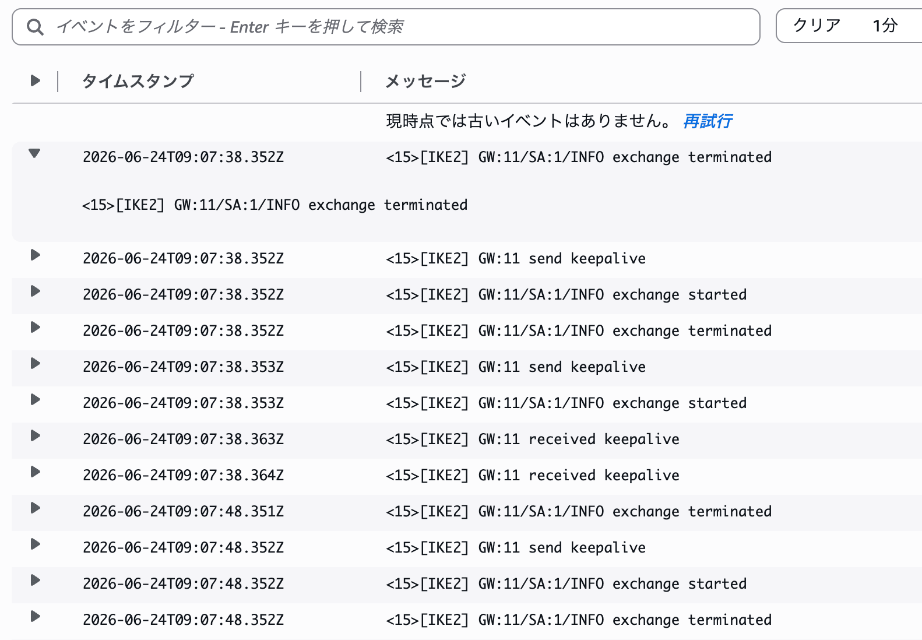Viewport: 922px width, 640px height.
Task: Click 'received keepalive' message at 38.363Z
Action: click(x=604, y=439)
